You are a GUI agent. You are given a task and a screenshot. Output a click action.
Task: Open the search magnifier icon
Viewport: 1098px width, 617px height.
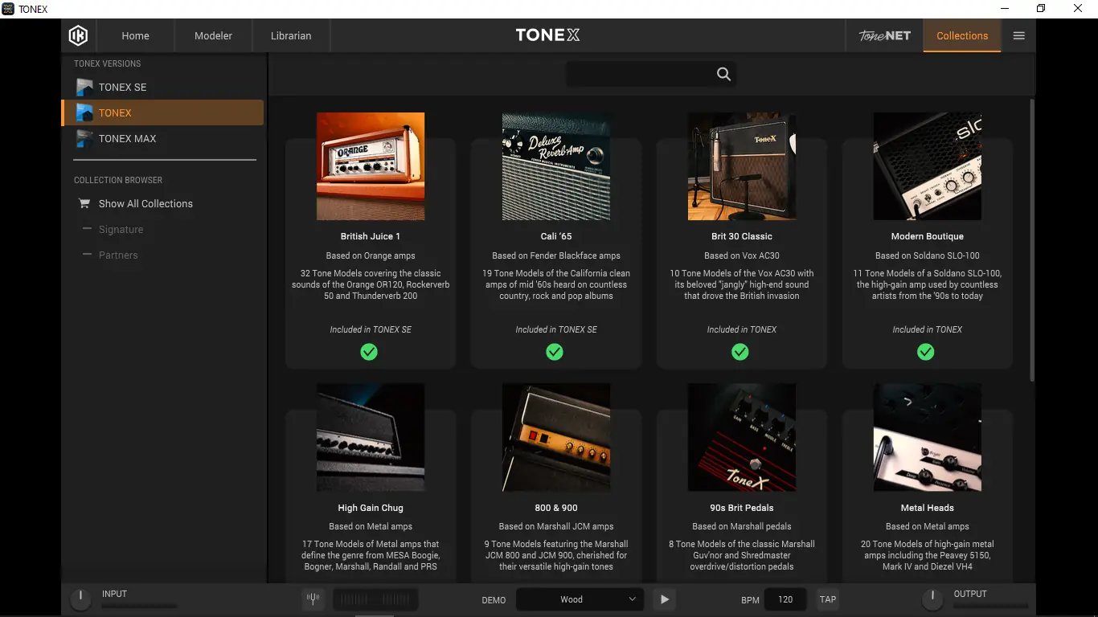point(723,73)
